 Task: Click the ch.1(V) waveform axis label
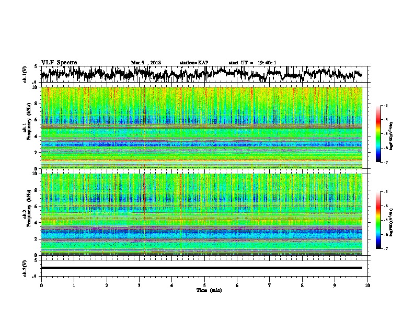pos(25,74)
